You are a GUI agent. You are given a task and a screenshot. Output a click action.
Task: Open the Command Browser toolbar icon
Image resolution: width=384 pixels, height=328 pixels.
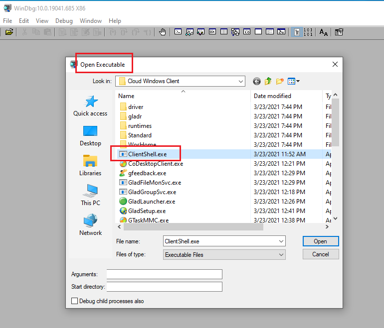[x=281, y=32]
